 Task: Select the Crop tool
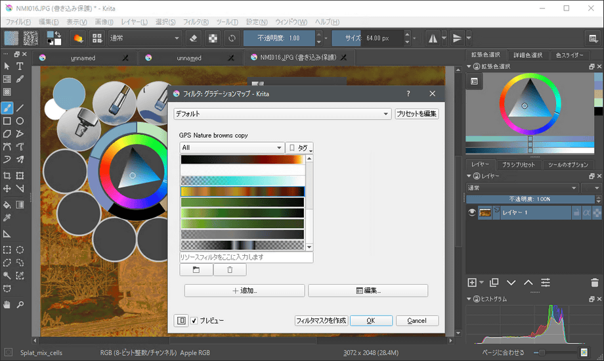coord(7,176)
